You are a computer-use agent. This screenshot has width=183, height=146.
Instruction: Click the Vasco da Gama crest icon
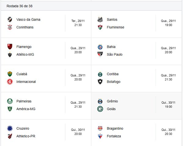tap(10, 19)
